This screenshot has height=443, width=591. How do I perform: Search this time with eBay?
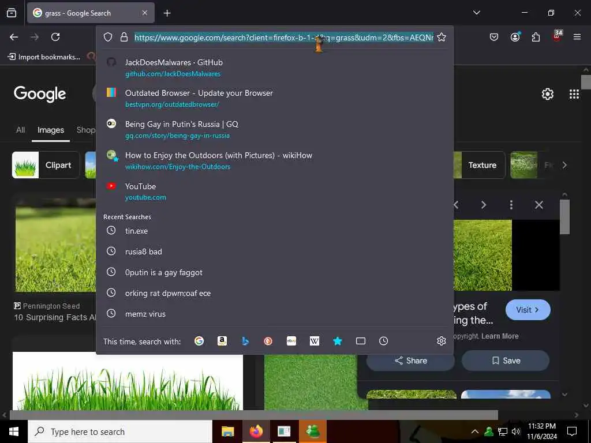(x=291, y=341)
